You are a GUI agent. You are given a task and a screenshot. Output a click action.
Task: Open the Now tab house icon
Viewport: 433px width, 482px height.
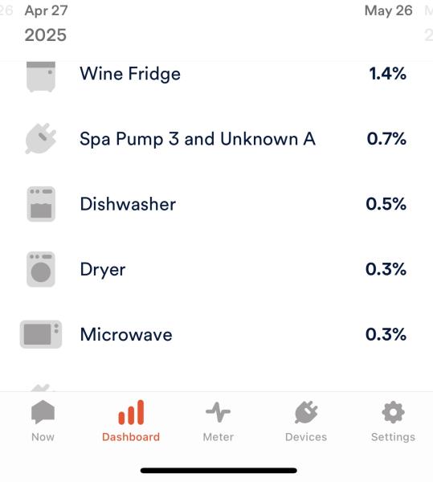[43, 412]
